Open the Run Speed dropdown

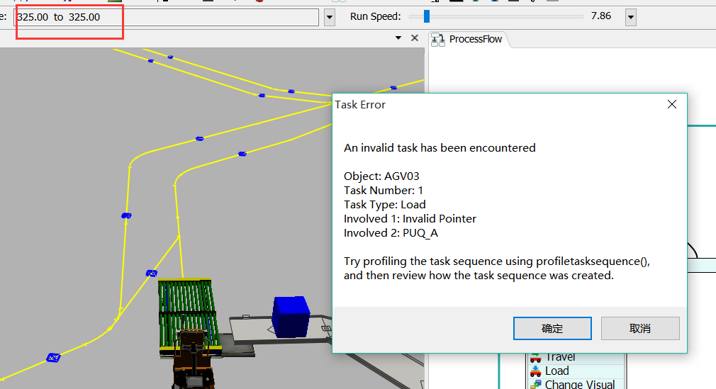point(630,17)
